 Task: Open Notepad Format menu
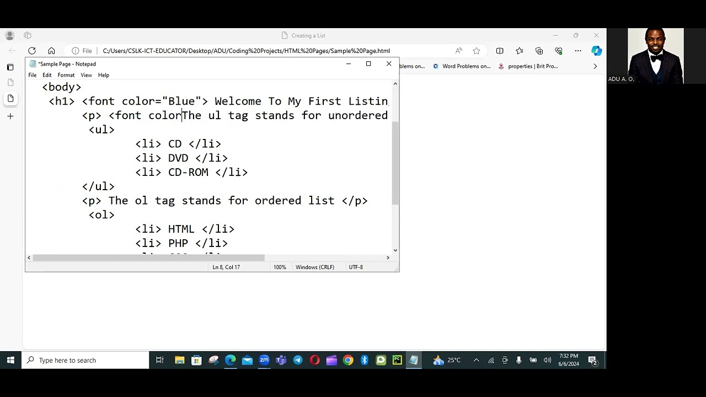coord(66,75)
